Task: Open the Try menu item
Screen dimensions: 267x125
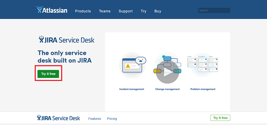Action: click(144, 11)
